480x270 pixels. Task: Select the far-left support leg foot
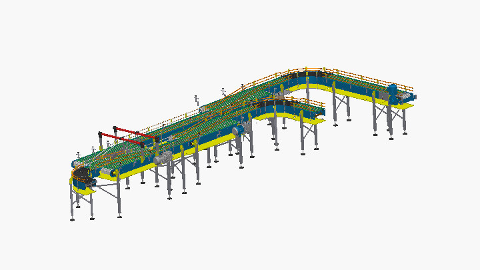point(72,219)
